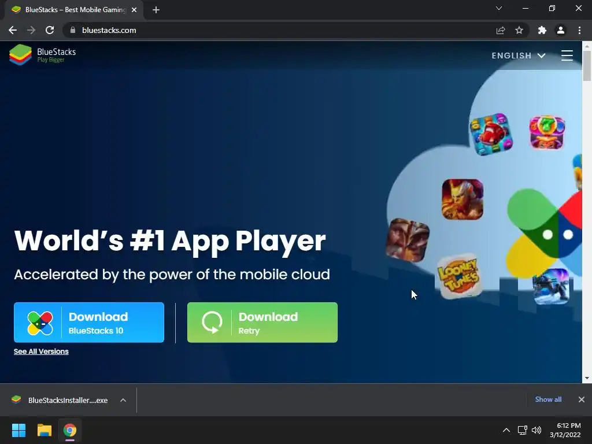Image resolution: width=592 pixels, height=444 pixels.
Task: Click the BlueStacks logo in page header
Action: [x=43, y=55]
